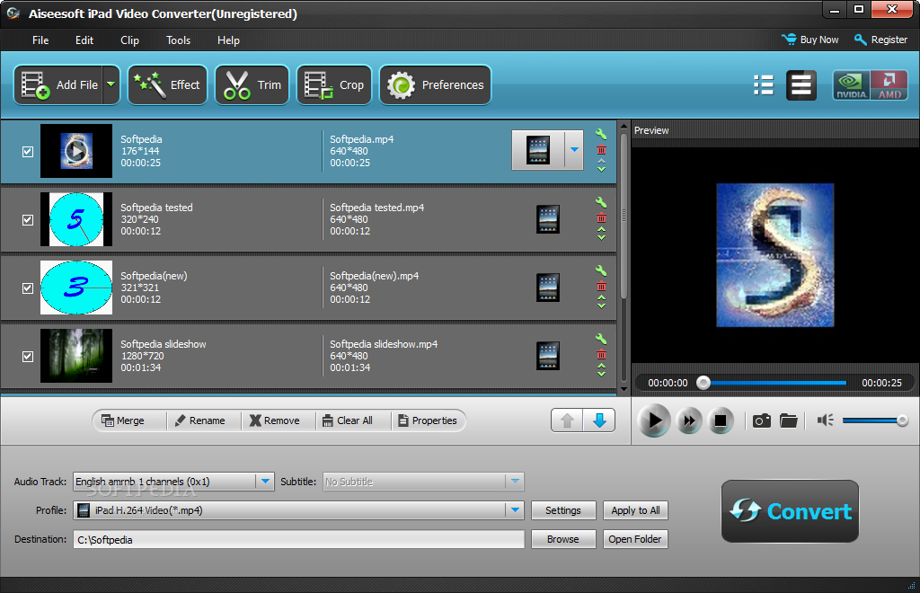This screenshot has width=920, height=593.
Task: Uncheck the Softpedia 176*144 file checkbox
Action: 28,152
